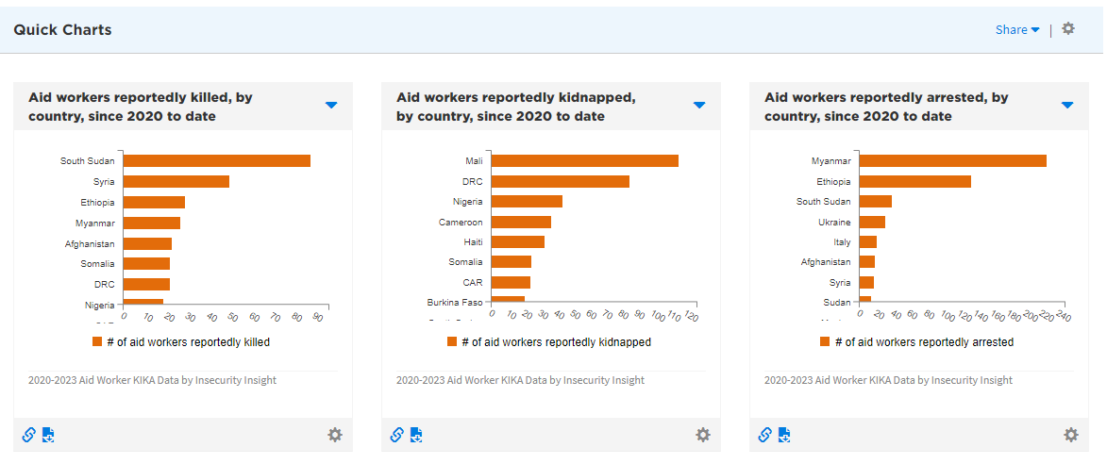Open KIKA Data source link under arrested chart
Viewport: 1107px width, 464px height.
(x=889, y=380)
